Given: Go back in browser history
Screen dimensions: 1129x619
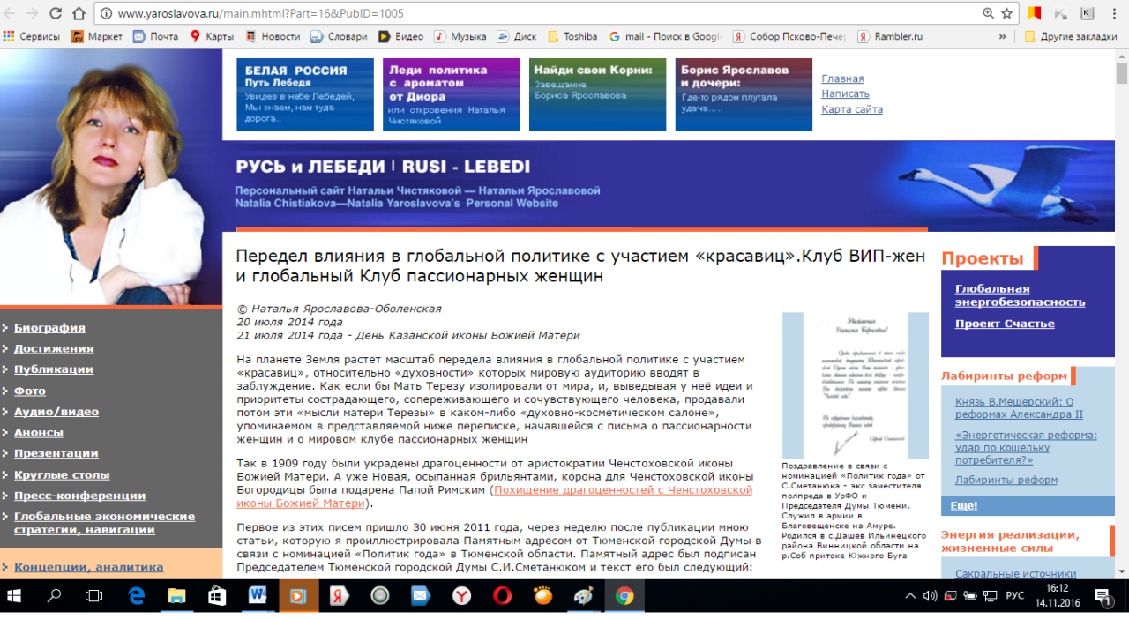Looking at the screenshot, I should click(11, 14).
